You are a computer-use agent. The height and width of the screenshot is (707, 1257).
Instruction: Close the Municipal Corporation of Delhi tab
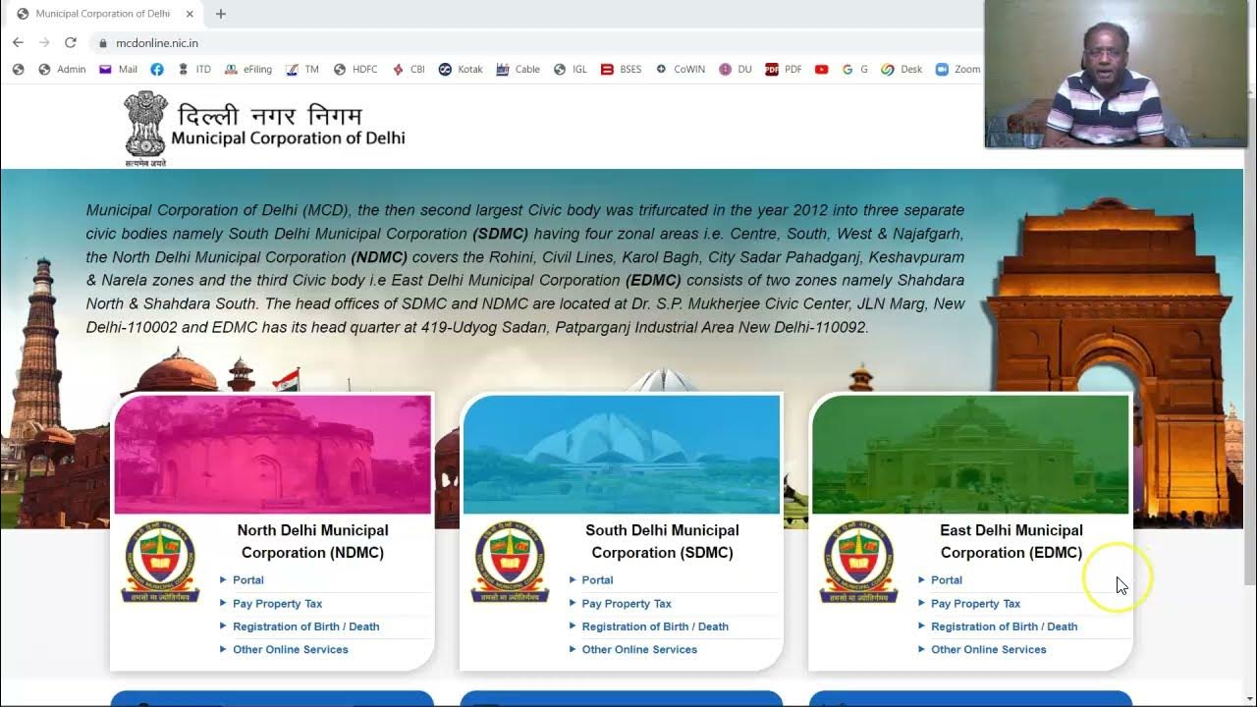coord(190,14)
